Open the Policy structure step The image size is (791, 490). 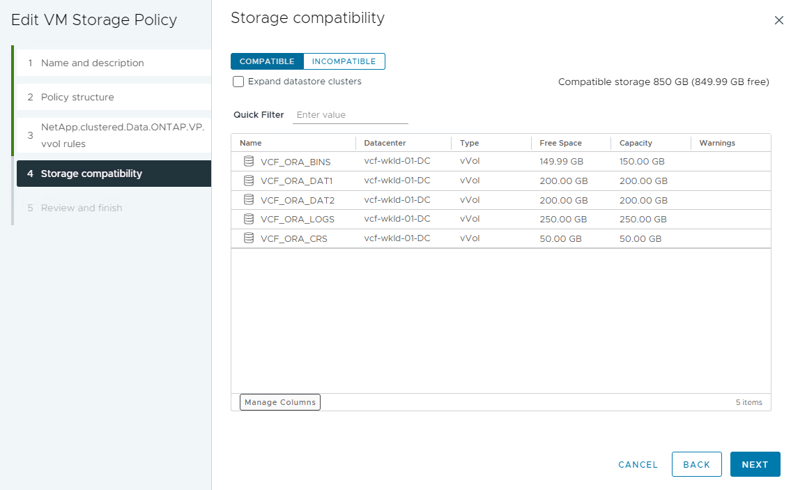[77, 97]
